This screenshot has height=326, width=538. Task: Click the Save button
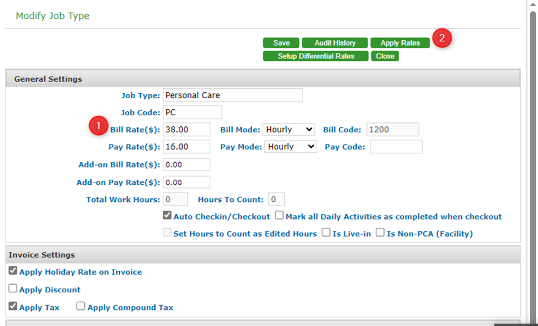pyautogui.click(x=281, y=43)
